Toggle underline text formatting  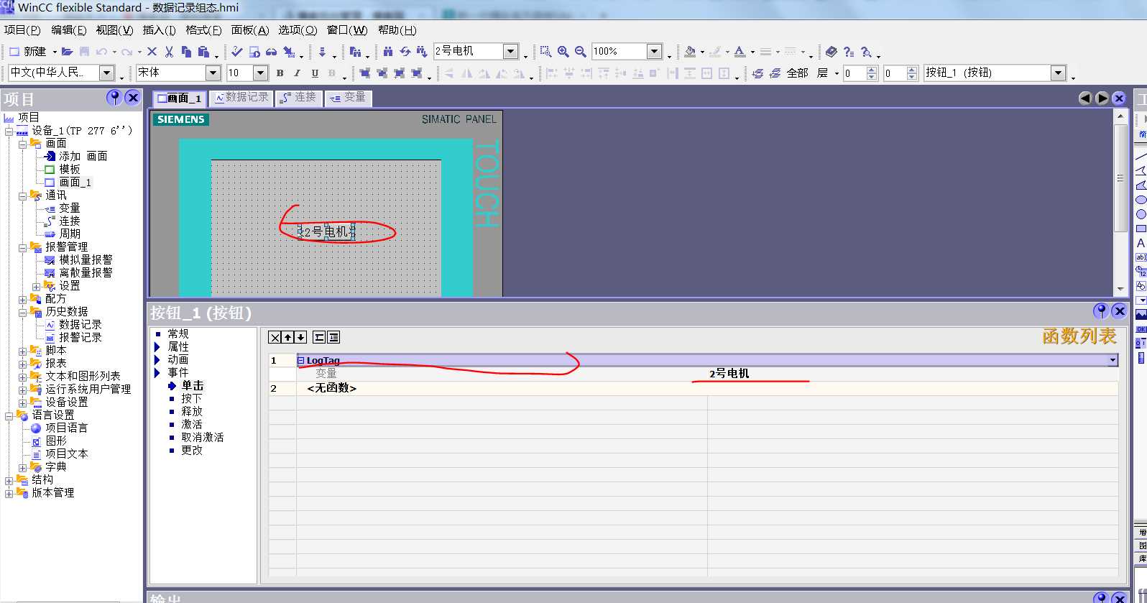click(x=314, y=73)
